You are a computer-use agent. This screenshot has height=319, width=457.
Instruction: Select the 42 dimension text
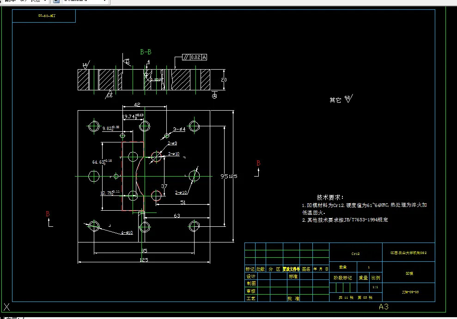point(137,104)
